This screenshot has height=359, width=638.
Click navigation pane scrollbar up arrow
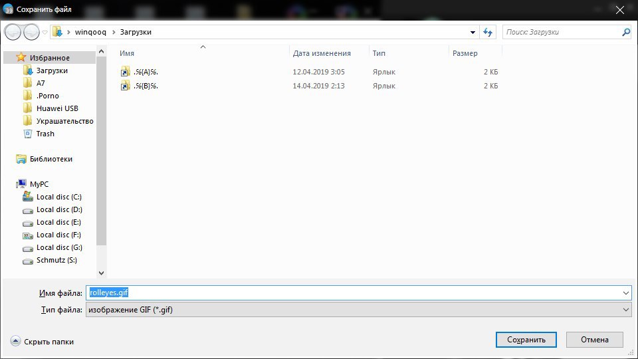pyautogui.click(x=101, y=51)
